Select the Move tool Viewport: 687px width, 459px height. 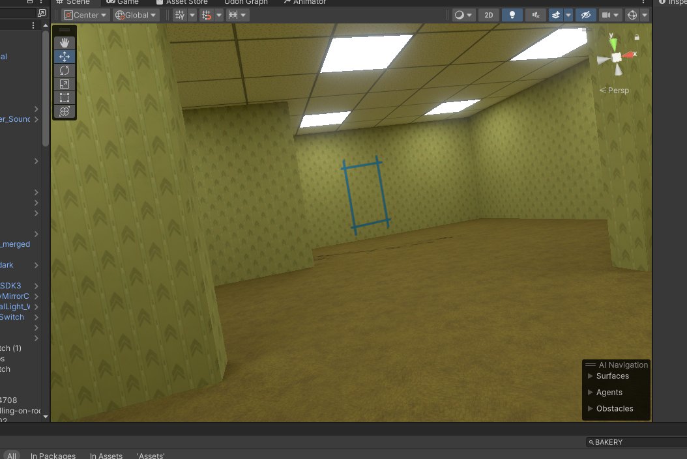(x=65, y=57)
